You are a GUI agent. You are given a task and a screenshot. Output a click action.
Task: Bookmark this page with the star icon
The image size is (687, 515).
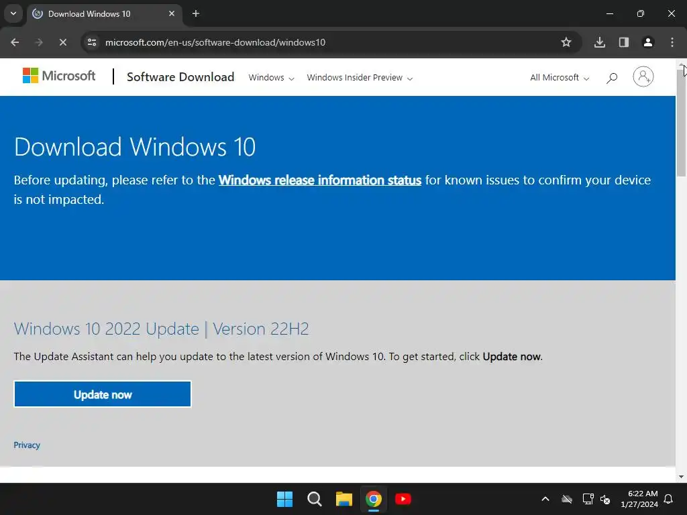(566, 42)
